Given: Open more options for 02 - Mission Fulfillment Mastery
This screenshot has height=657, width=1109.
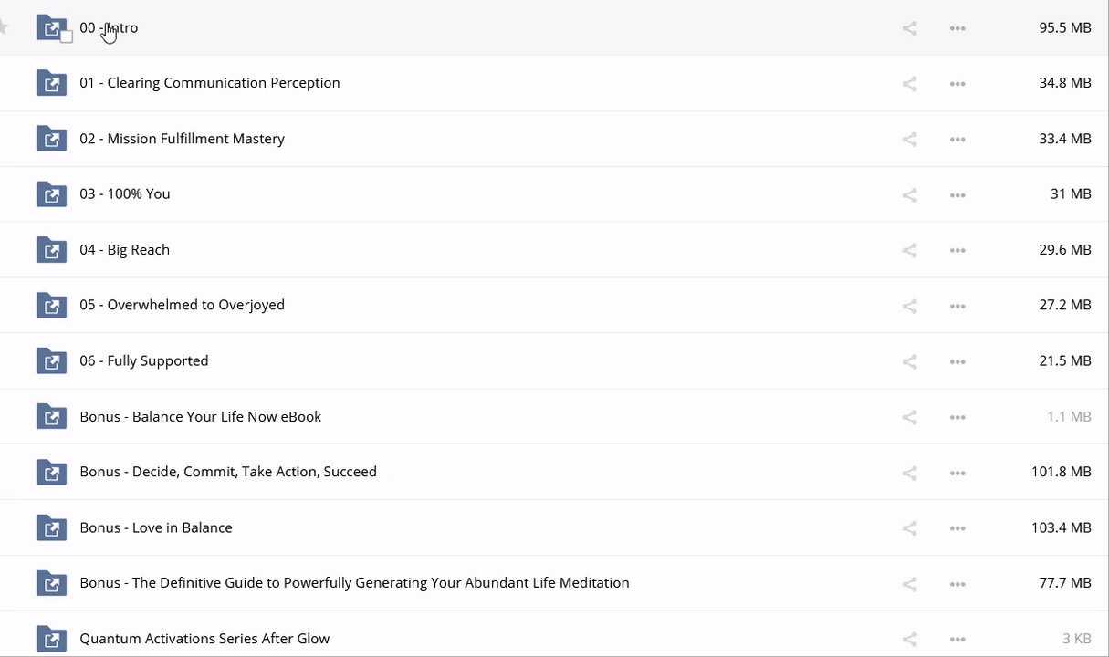Looking at the screenshot, I should coord(957,140).
